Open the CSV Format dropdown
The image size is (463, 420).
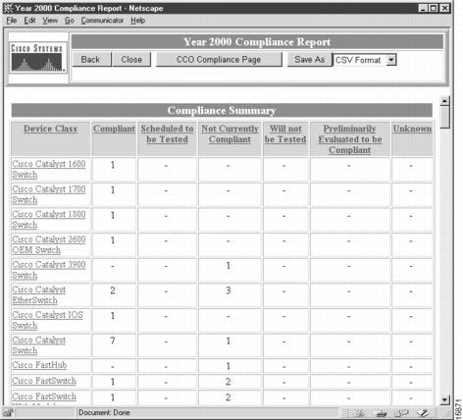pos(391,60)
